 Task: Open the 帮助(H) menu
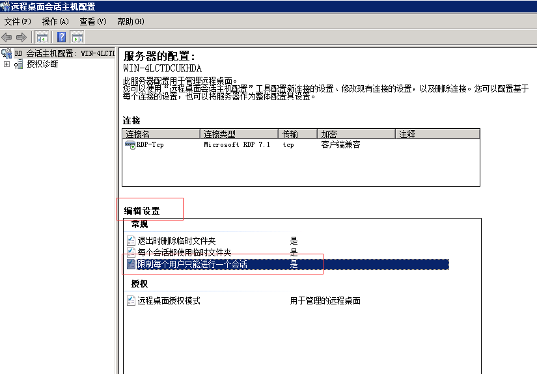[130, 21]
